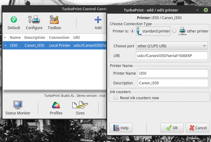Image resolution: width=211 pixels, height=142 pixels.
Task: Click the > column header in printer list
Action: click(x=5, y=37)
